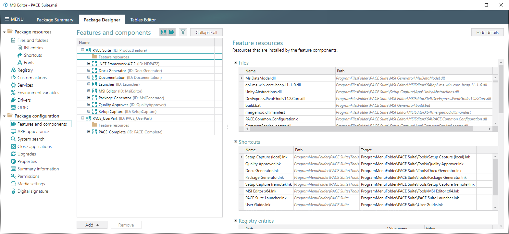
Task: Collapse the PACE_UserPart node
Action: 82,118
